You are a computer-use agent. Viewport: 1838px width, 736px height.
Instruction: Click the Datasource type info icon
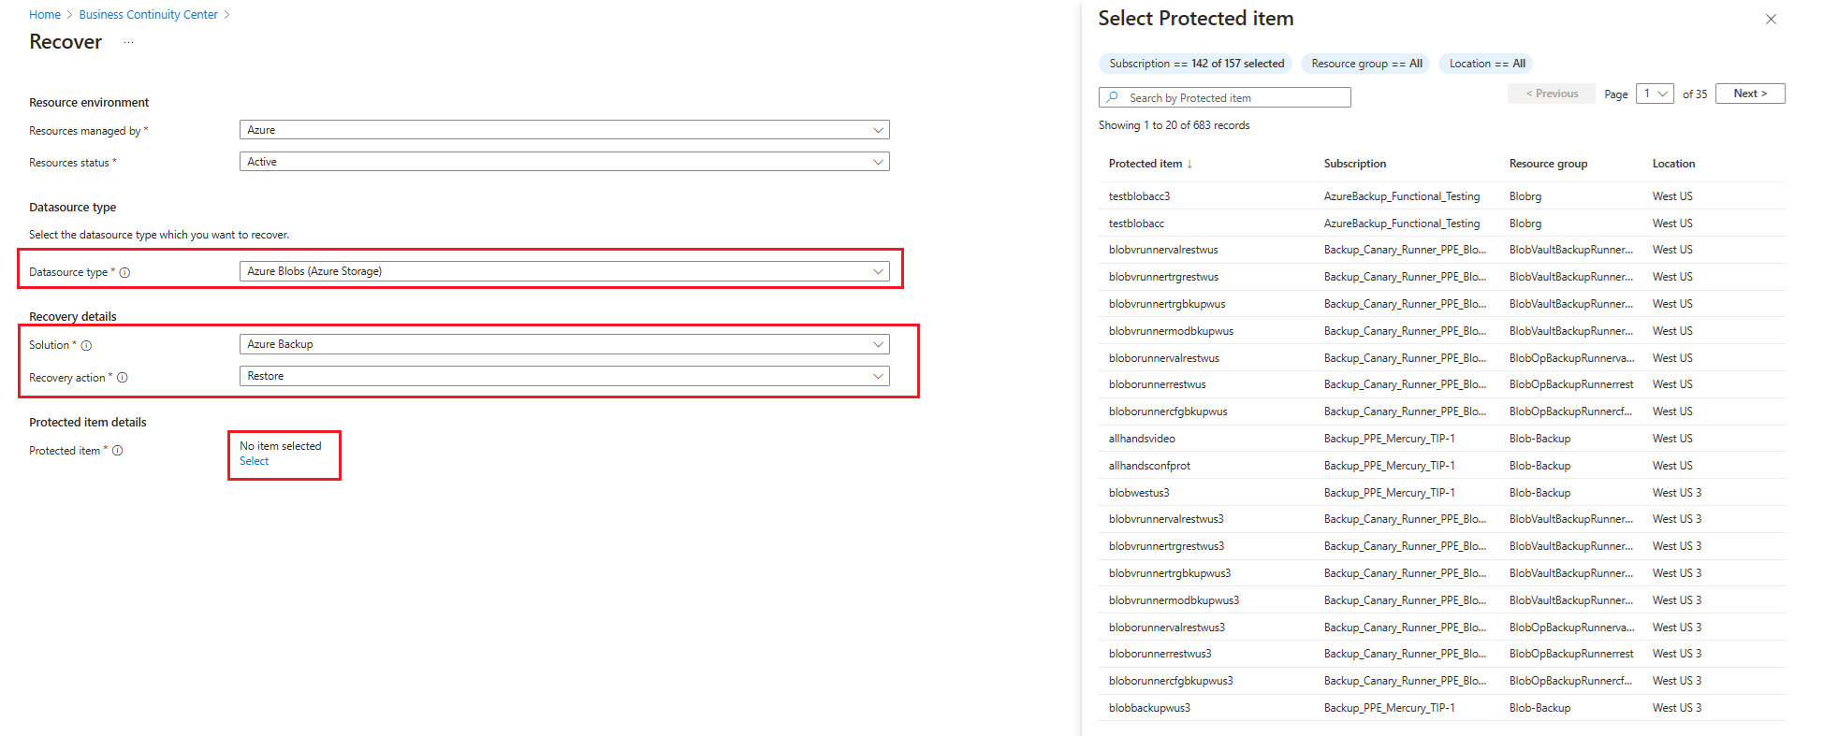click(124, 273)
